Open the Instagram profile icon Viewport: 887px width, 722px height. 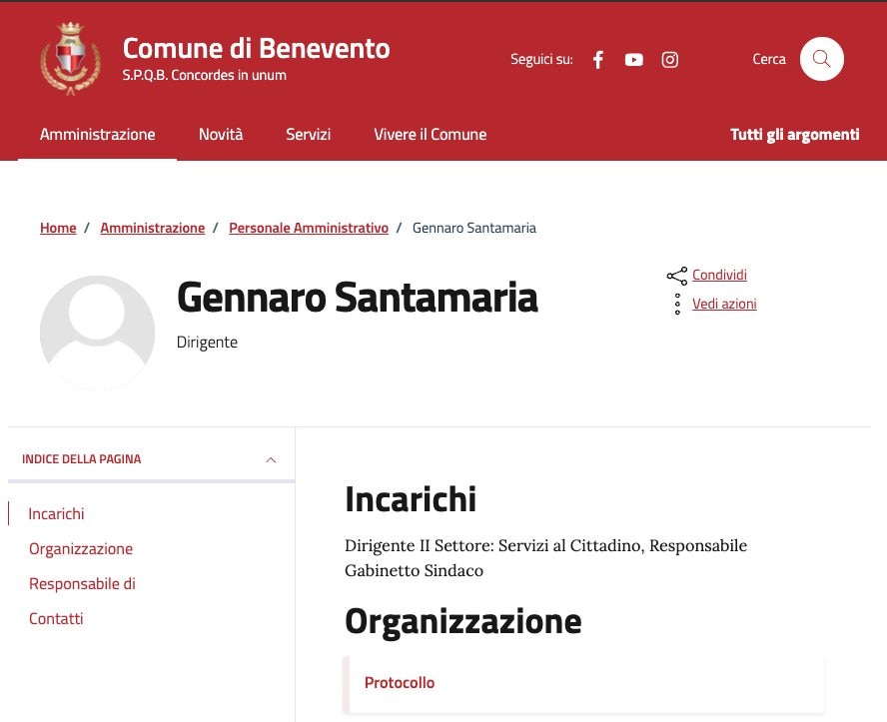pos(670,60)
